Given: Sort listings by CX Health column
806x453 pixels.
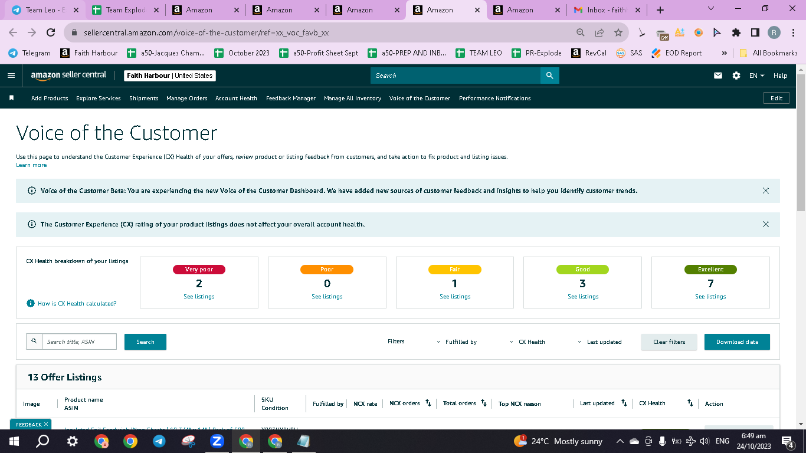Looking at the screenshot, I should click(690, 403).
